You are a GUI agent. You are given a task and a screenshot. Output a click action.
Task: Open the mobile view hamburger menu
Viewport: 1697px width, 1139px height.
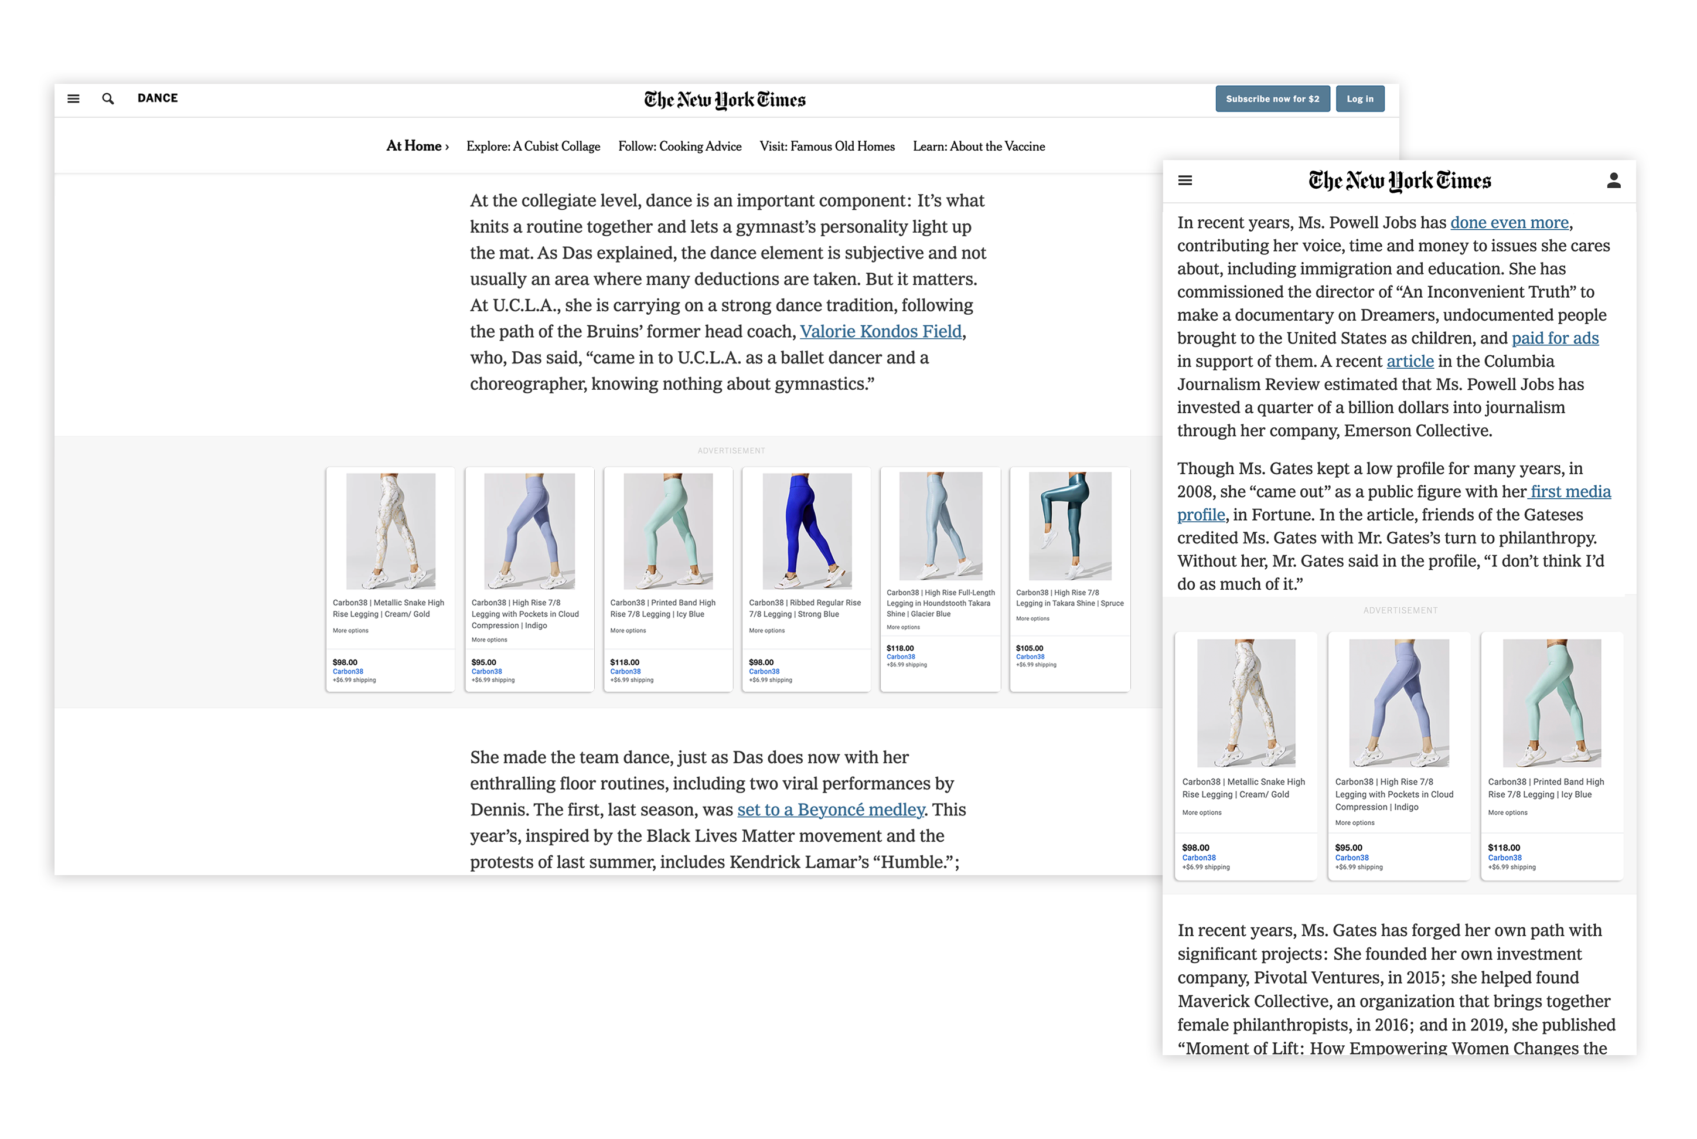(1185, 180)
